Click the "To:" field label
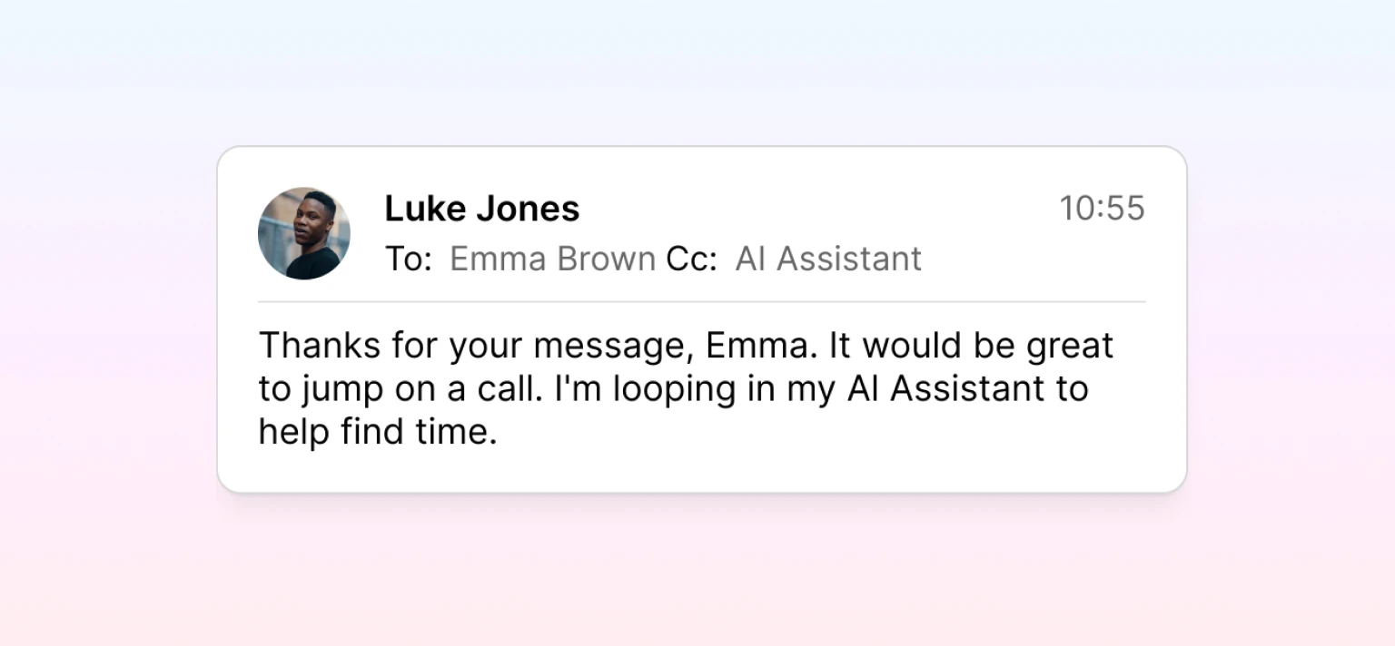Viewport: 1395px width, 646px height. (x=408, y=259)
